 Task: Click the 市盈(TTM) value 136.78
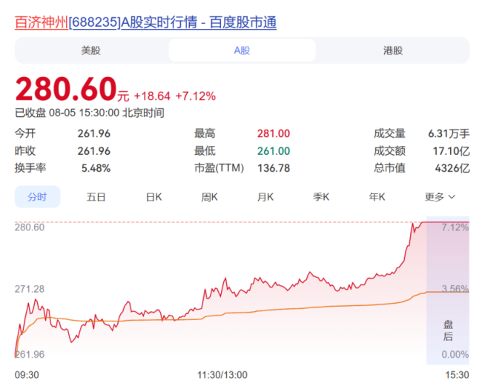274,168
